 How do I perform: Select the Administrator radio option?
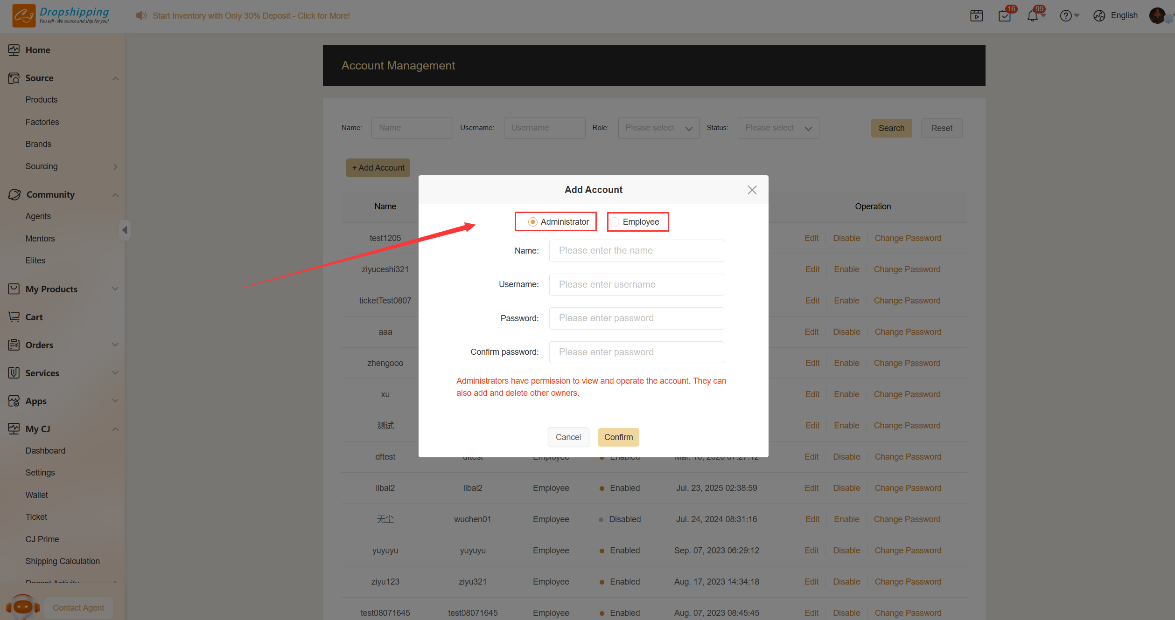coord(532,222)
